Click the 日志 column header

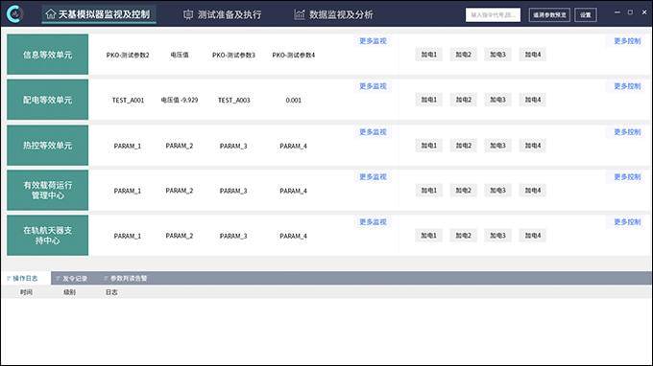(x=111, y=292)
